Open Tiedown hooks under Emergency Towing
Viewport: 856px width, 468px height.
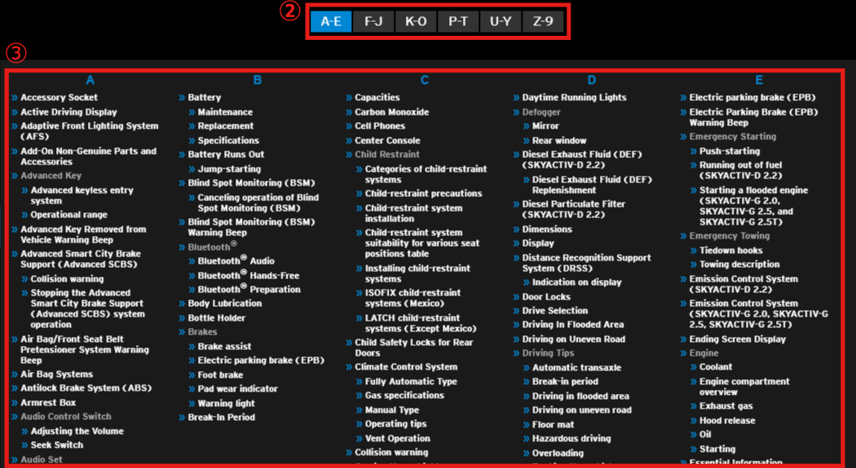(x=730, y=251)
